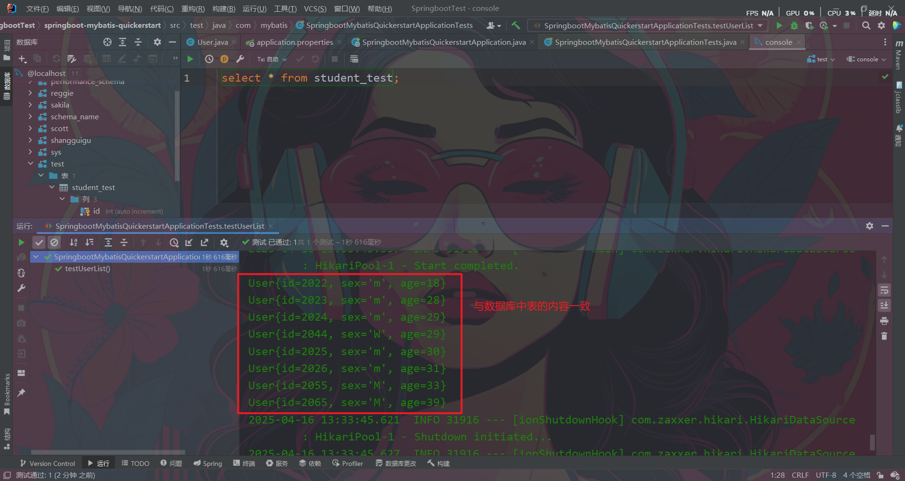
Task: Close the console editor tab
Action: click(x=798, y=42)
